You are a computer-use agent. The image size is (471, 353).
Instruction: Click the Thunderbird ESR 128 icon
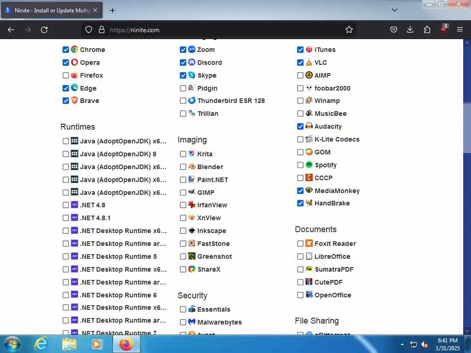click(x=192, y=100)
